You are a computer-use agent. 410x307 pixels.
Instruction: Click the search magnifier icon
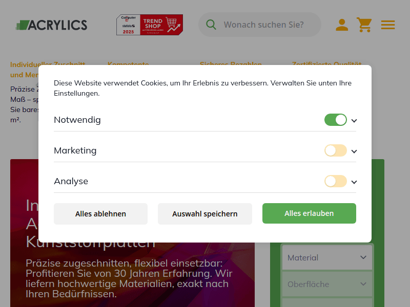[211, 25]
